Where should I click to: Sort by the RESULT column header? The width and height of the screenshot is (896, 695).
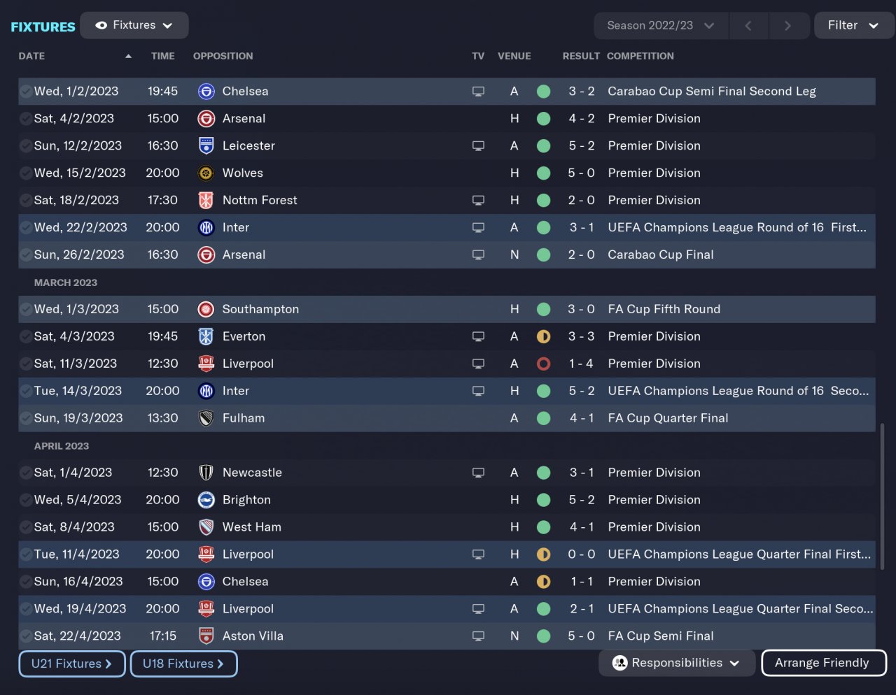point(581,56)
